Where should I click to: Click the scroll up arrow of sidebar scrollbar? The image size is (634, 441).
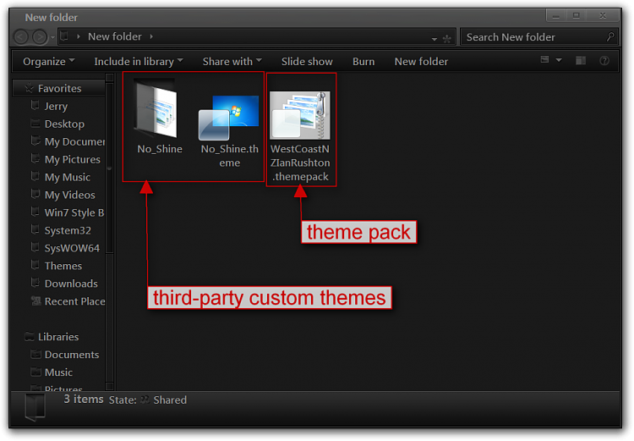click(x=109, y=77)
